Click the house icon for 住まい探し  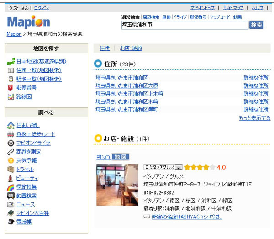[x=11, y=126]
